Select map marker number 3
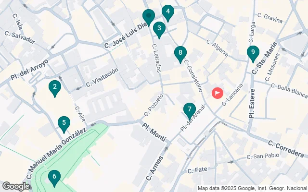This screenshot has height=192, width=308. [159, 29]
